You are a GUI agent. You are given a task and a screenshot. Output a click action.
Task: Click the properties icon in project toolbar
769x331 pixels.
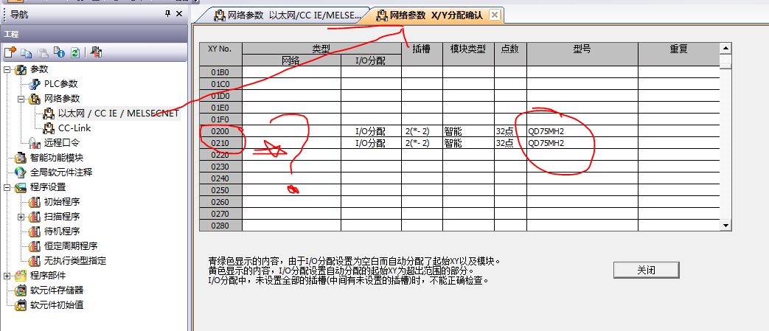(x=59, y=52)
